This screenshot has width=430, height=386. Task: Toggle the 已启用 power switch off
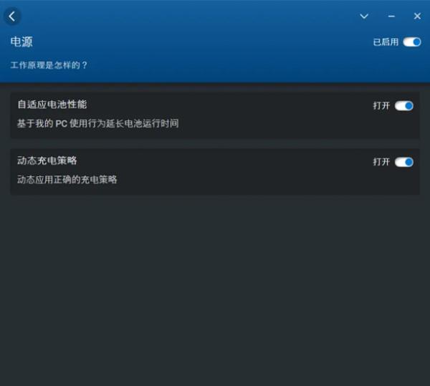(412, 42)
